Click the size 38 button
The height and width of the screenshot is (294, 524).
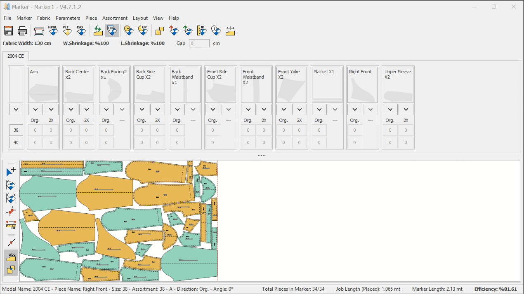(x=16, y=130)
